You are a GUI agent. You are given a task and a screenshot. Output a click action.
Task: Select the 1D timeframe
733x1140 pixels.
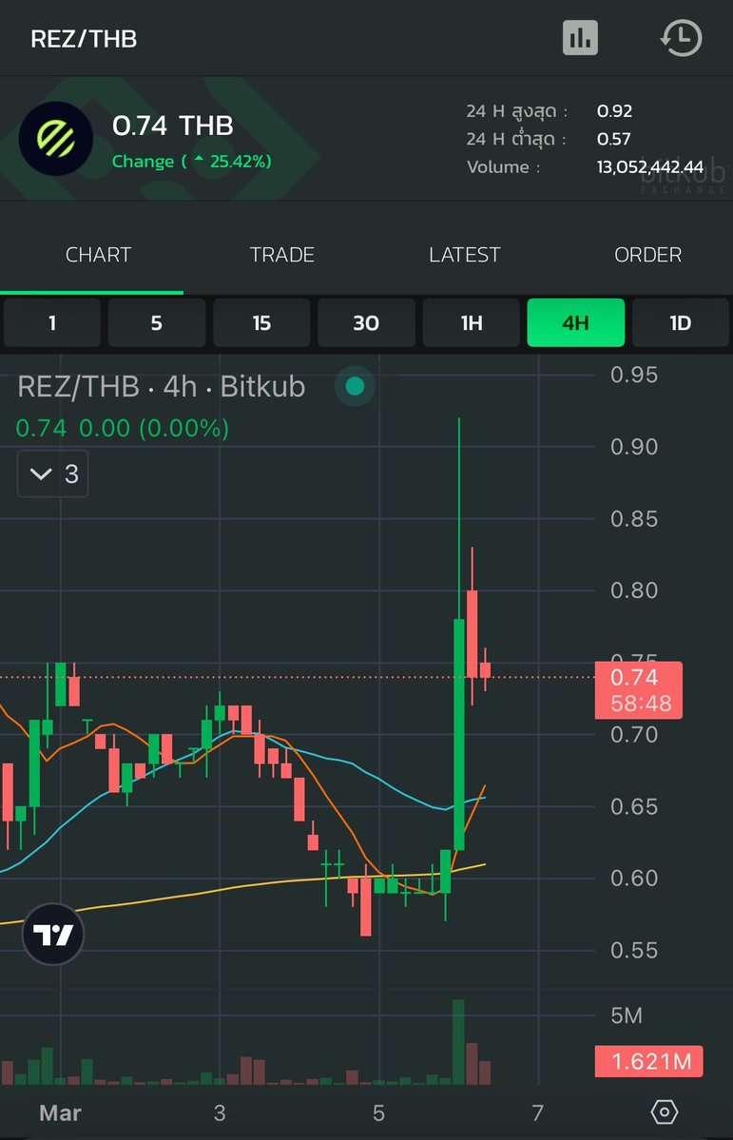pyautogui.click(x=681, y=323)
